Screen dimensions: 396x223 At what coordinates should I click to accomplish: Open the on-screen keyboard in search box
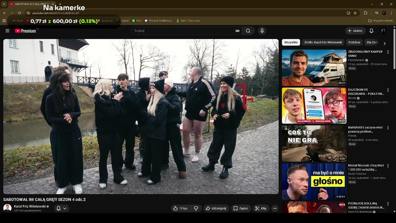coord(238,31)
